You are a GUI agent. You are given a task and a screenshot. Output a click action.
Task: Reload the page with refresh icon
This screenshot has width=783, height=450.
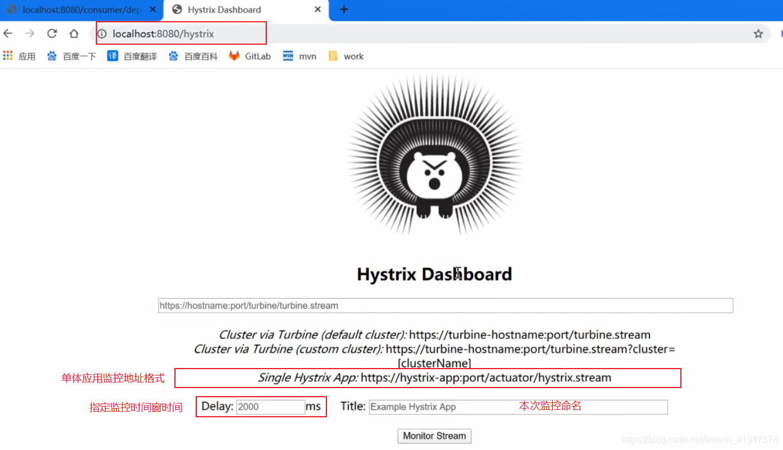point(52,34)
